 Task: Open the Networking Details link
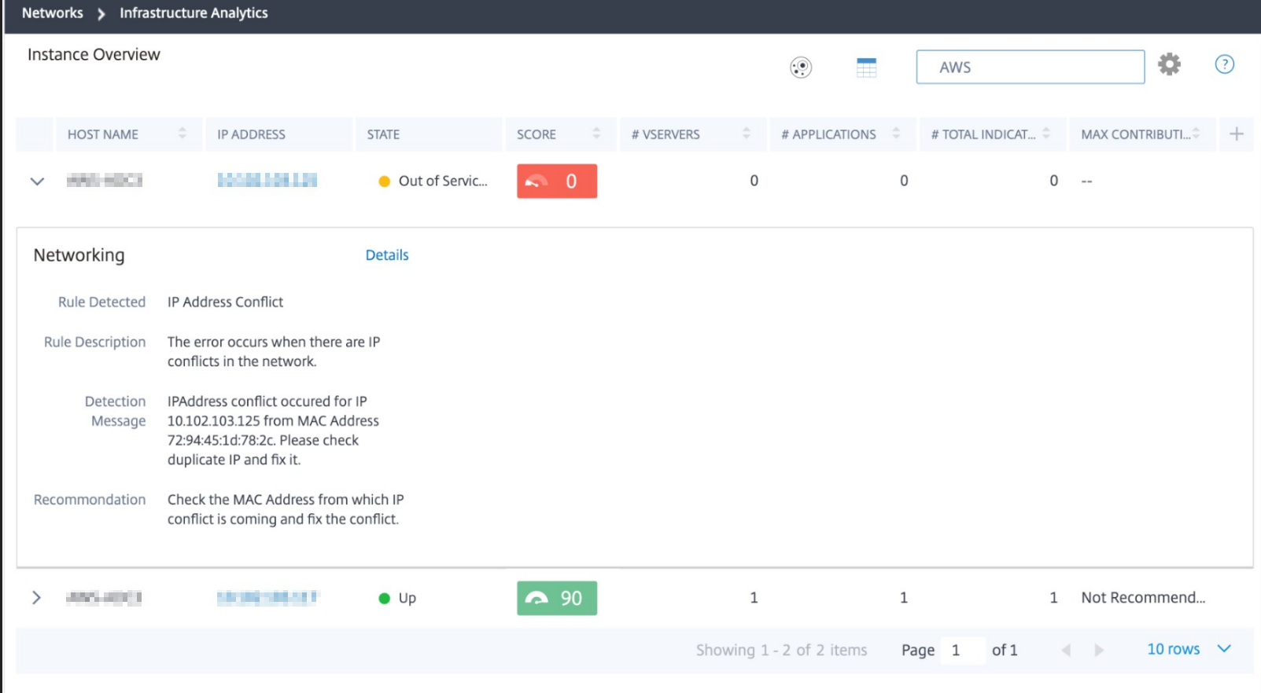(387, 255)
